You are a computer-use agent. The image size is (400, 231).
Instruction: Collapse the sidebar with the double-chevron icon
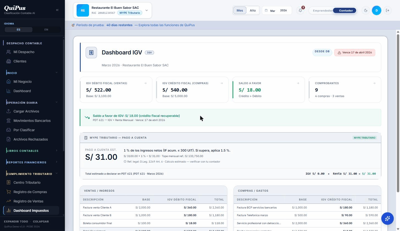pyautogui.click(x=57, y=10)
